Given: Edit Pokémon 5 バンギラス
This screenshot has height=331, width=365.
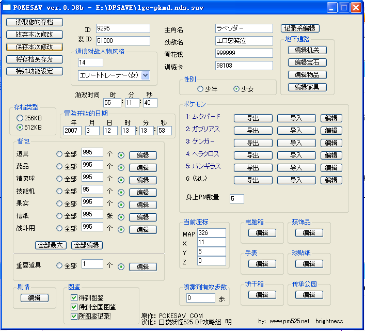Looking at the screenshot, I should [331, 168].
